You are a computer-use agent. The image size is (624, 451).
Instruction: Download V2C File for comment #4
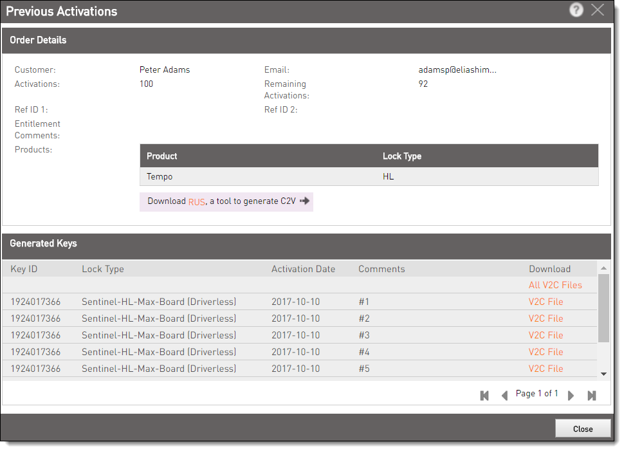click(546, 352)
